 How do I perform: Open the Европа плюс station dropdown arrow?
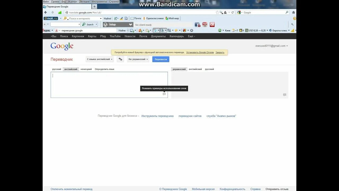[288, 31]
